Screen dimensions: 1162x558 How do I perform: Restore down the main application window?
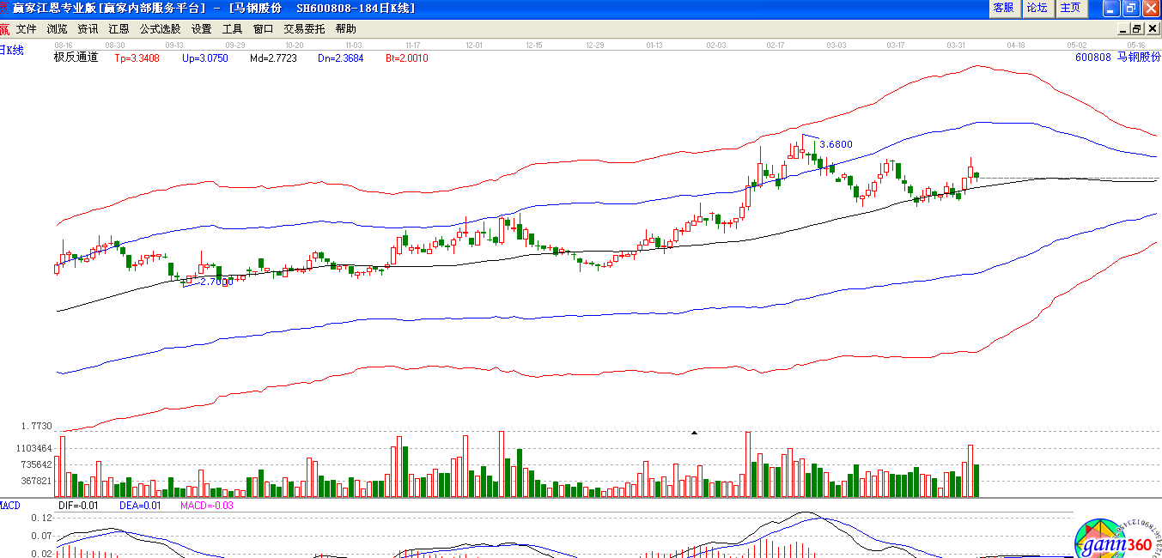[x=1129, y=8]
